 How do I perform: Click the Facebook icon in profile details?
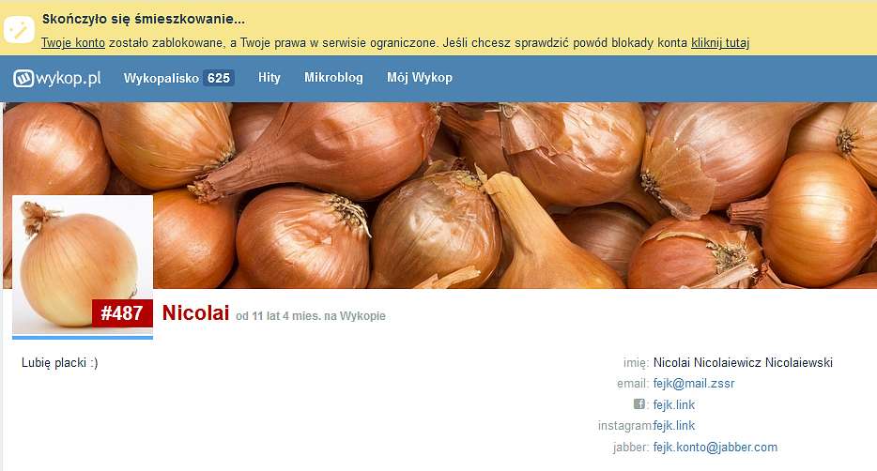639,403
